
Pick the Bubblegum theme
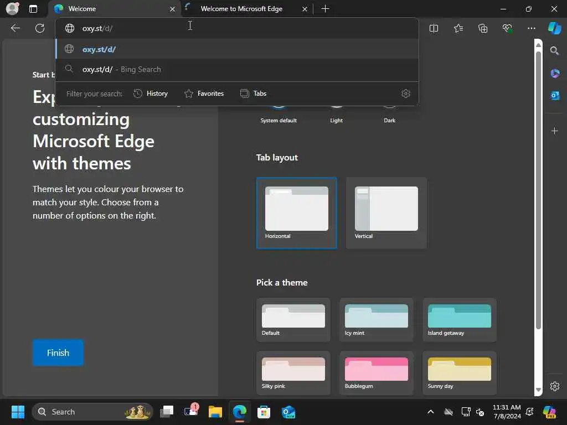376,373
